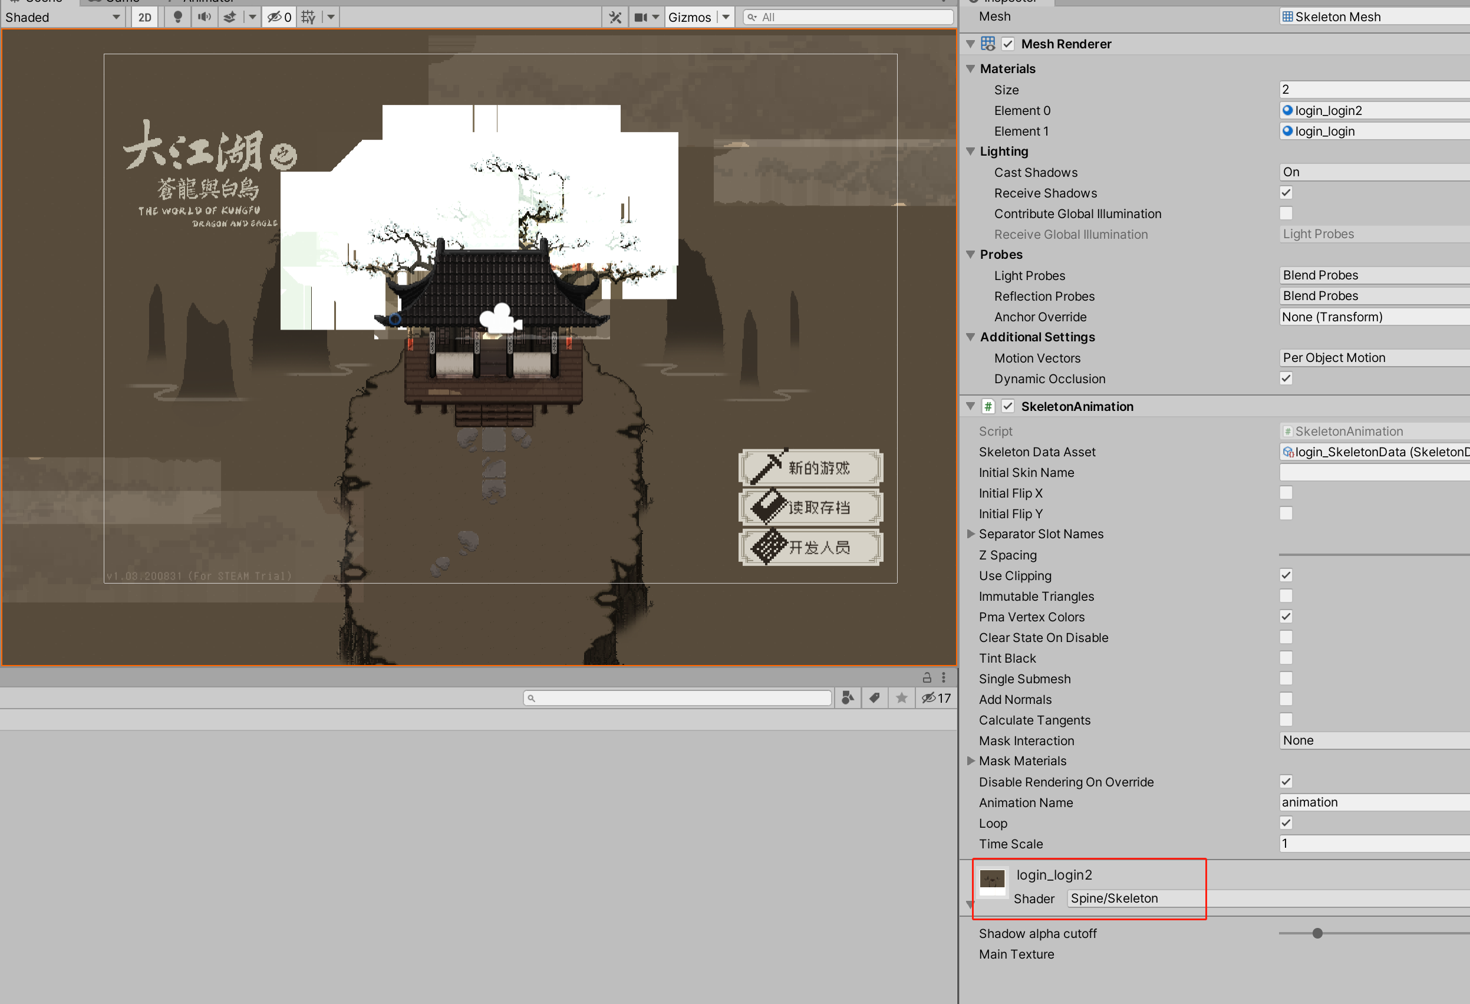Open the Project panel three-dot menu
This screenshot has width=1470, height=1004.
pos(944,677)
